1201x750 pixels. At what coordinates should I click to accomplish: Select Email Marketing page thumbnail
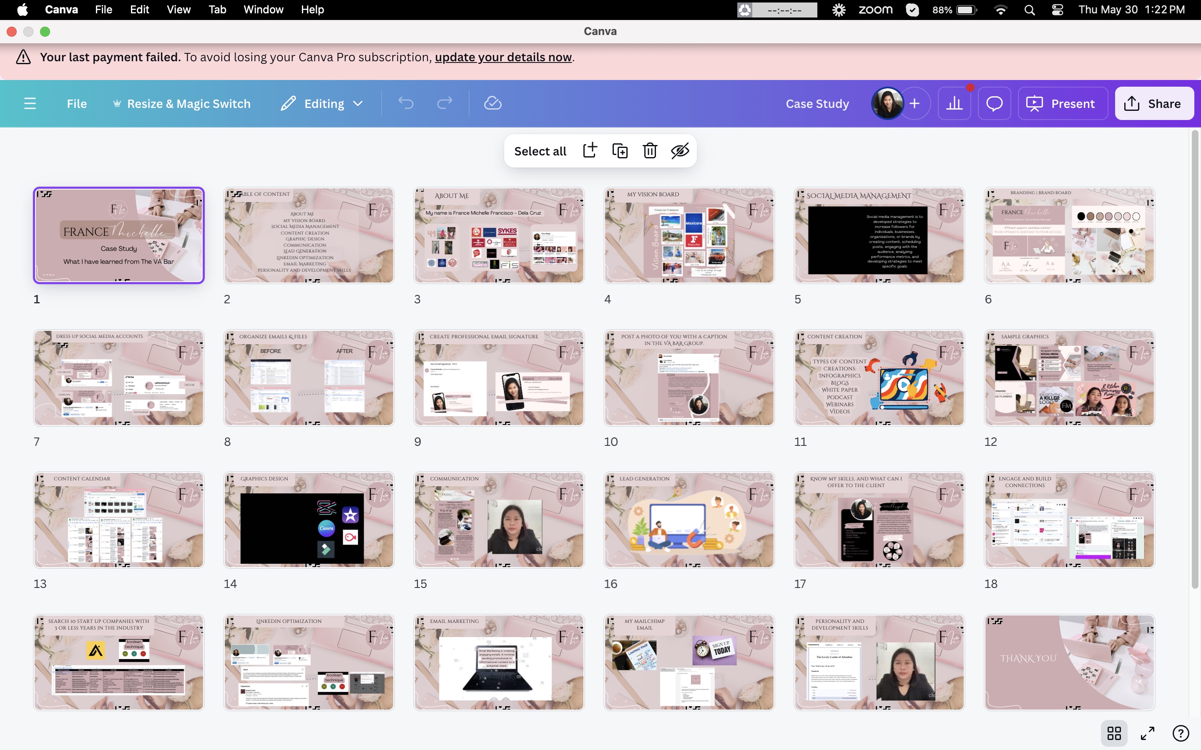tap(499, 662)
